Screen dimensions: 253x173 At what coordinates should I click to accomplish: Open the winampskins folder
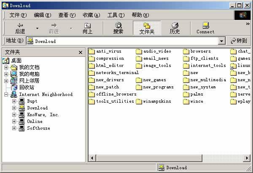tap(139, 101)
